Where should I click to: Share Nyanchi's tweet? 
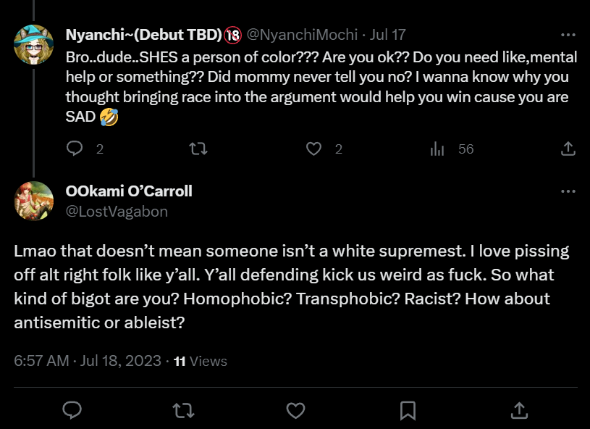(x=568, y=149)
